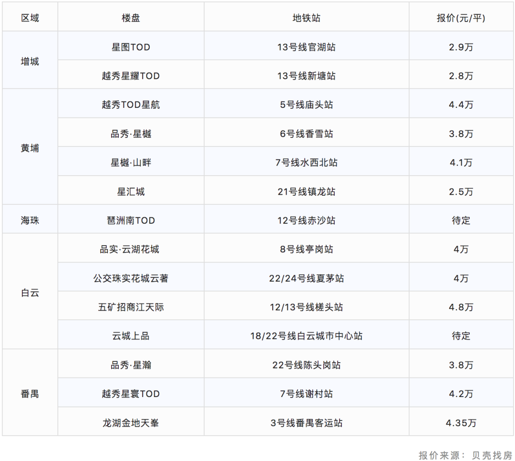Click the 18/22号线白云城市中心站 cell
515x461 pixels.
tap(306, 335)
